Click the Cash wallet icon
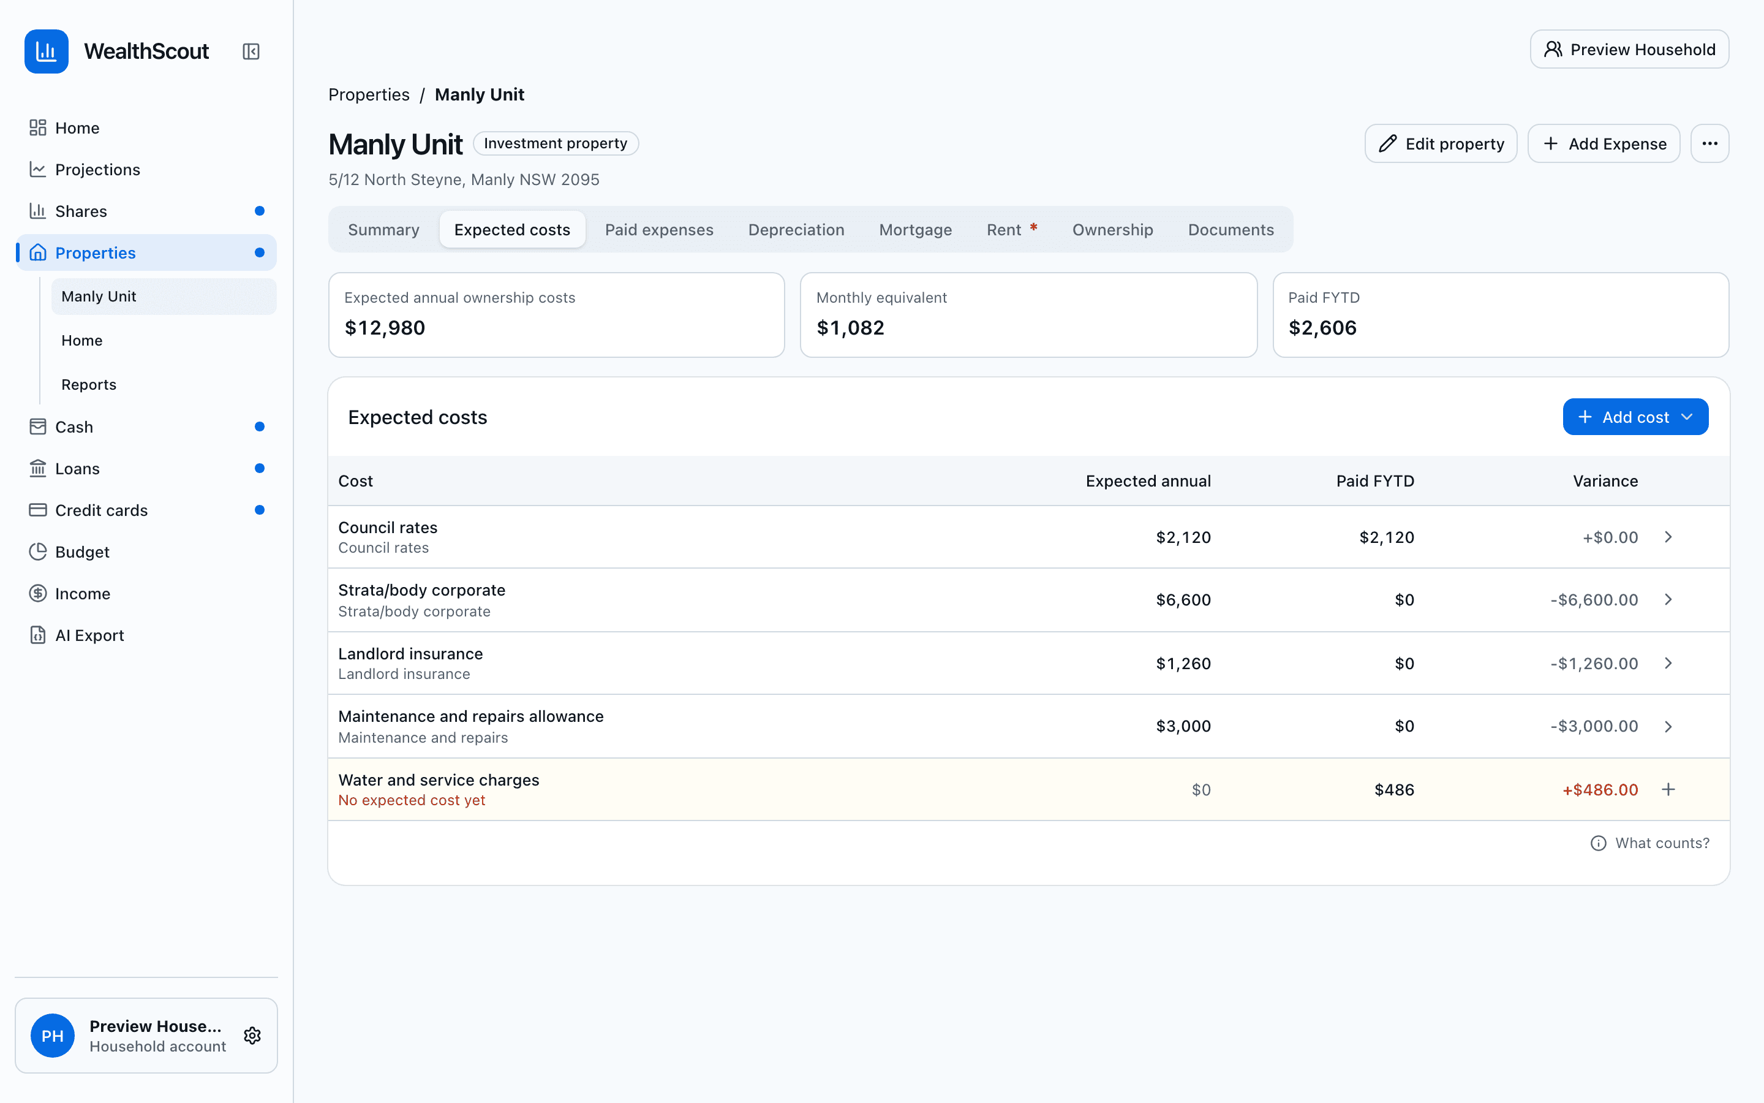The image size is (1764, 1103). click(x=38, y=426)
